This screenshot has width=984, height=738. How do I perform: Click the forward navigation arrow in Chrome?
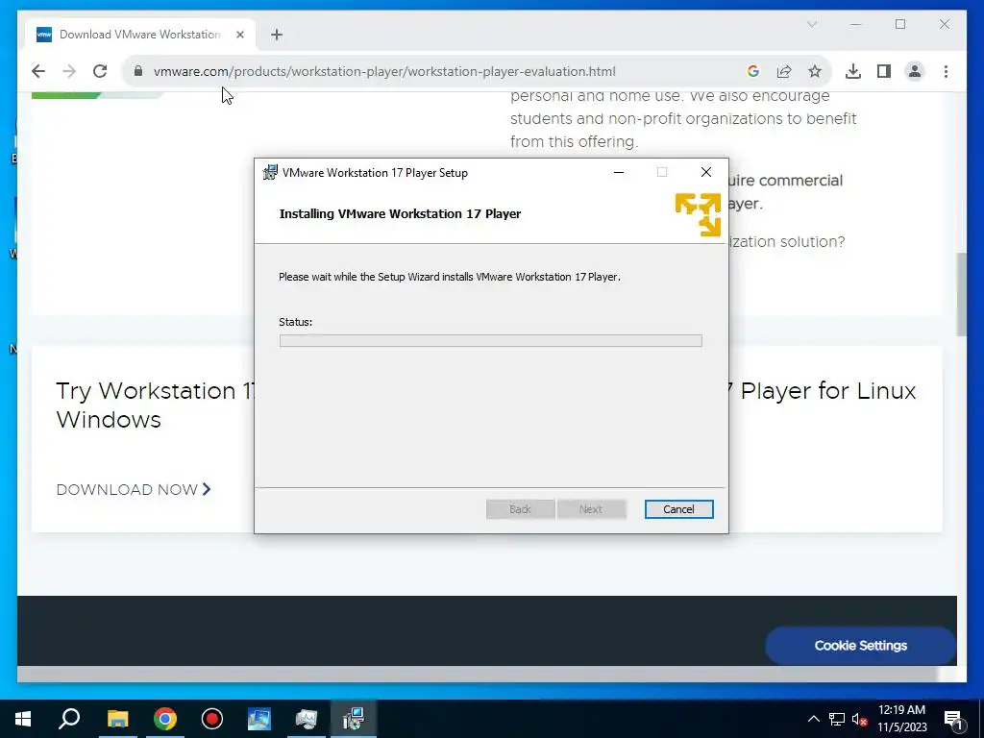tap(69, 71)
